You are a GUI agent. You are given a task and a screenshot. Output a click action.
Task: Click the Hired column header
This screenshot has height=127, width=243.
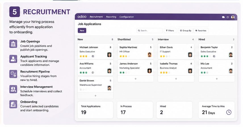tap(202, 39)
